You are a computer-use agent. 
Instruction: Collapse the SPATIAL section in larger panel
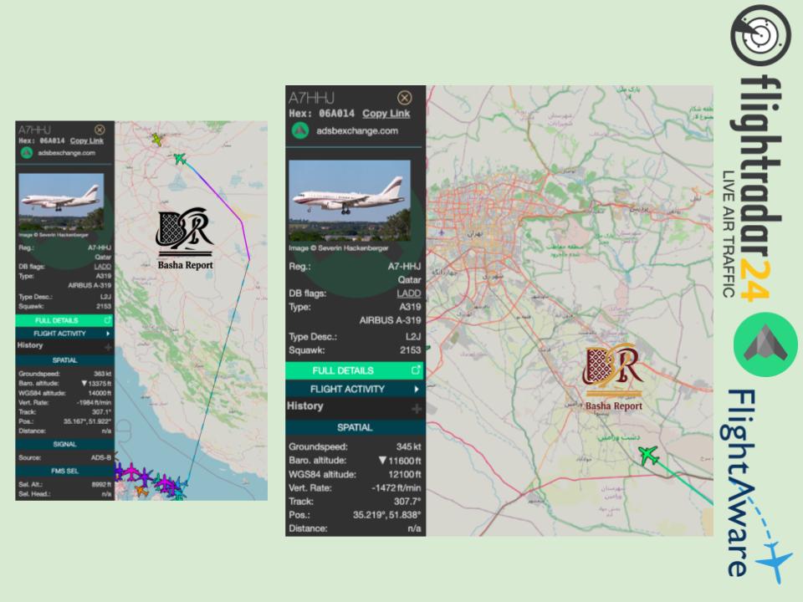pyautogui.click(x=355, y=427)
